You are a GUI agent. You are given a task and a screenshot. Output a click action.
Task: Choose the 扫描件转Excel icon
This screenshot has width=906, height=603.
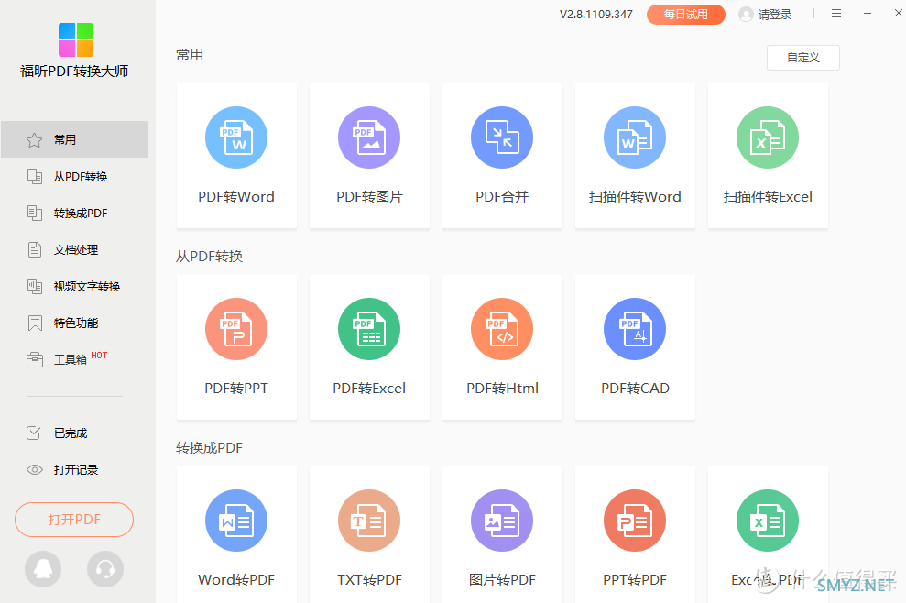(768, 137)
